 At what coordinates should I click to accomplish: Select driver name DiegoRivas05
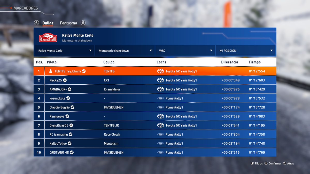coord(59,125)
